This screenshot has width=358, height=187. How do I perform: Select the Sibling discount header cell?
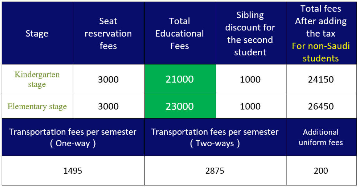(251, 33)
